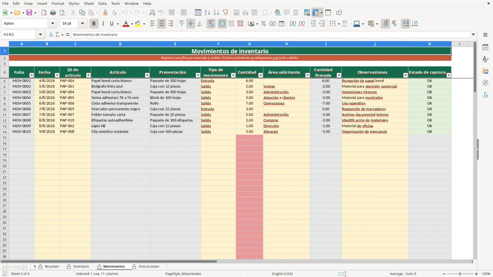Viewport: 493px width, 277px height.
Task: Click the Copy icon
Action: coord(82,13)
